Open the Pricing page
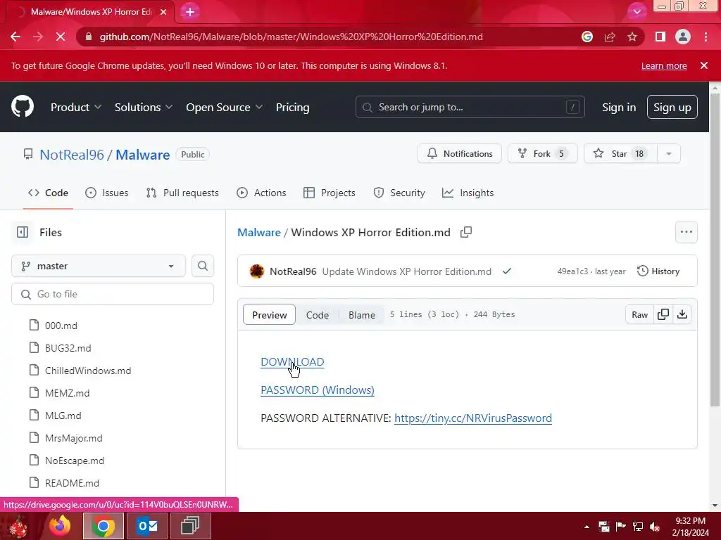 [x=292, y=107]
